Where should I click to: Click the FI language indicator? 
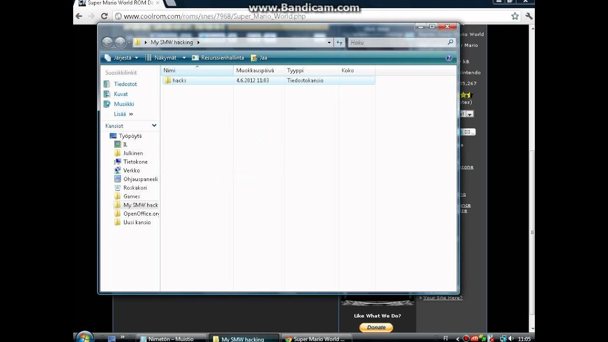446,338
